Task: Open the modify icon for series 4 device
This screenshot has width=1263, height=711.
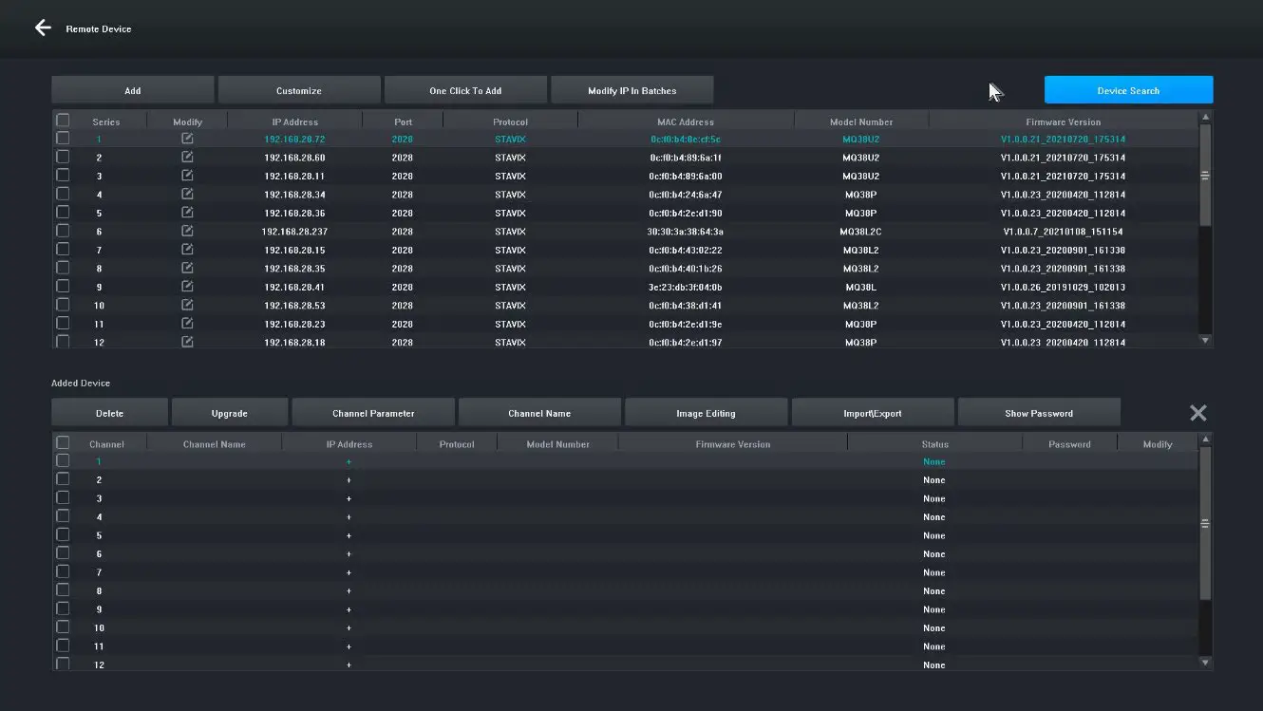Action: tap(187, 194)
